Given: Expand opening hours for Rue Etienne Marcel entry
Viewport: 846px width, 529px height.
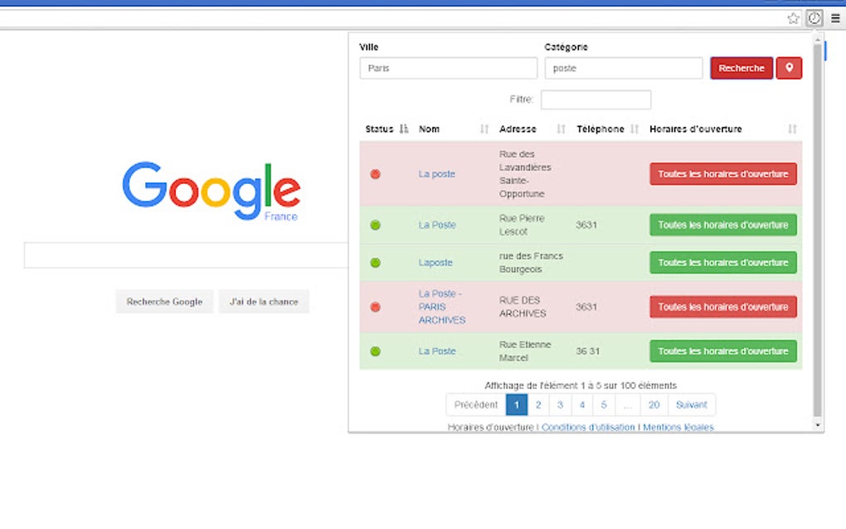Looking at the screenshot, I should 722,351.
